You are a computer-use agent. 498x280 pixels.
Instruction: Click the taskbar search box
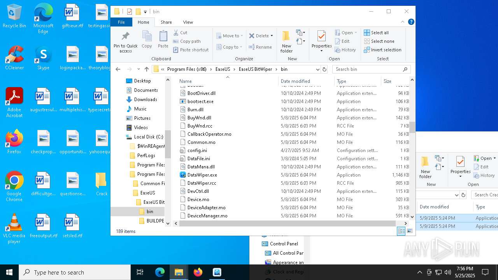point(75,272)
